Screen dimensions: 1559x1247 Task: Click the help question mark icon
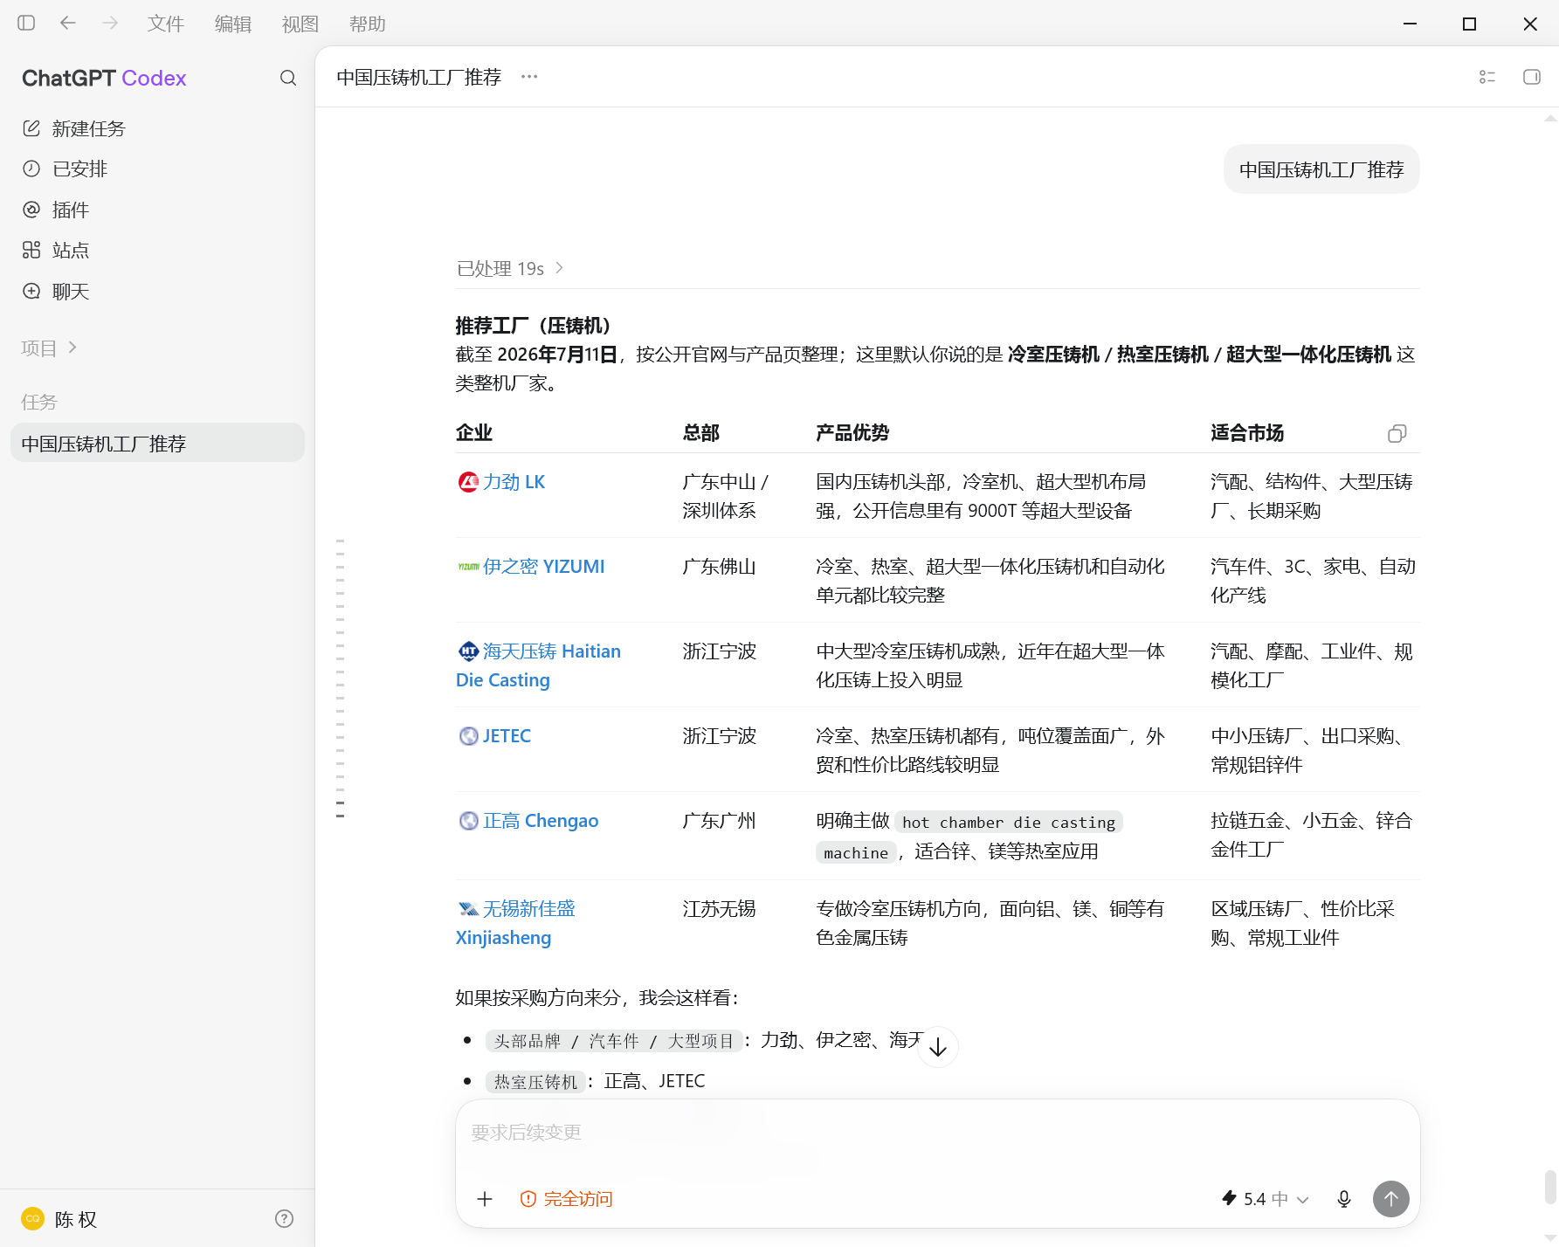click(x=284, y=1218)
